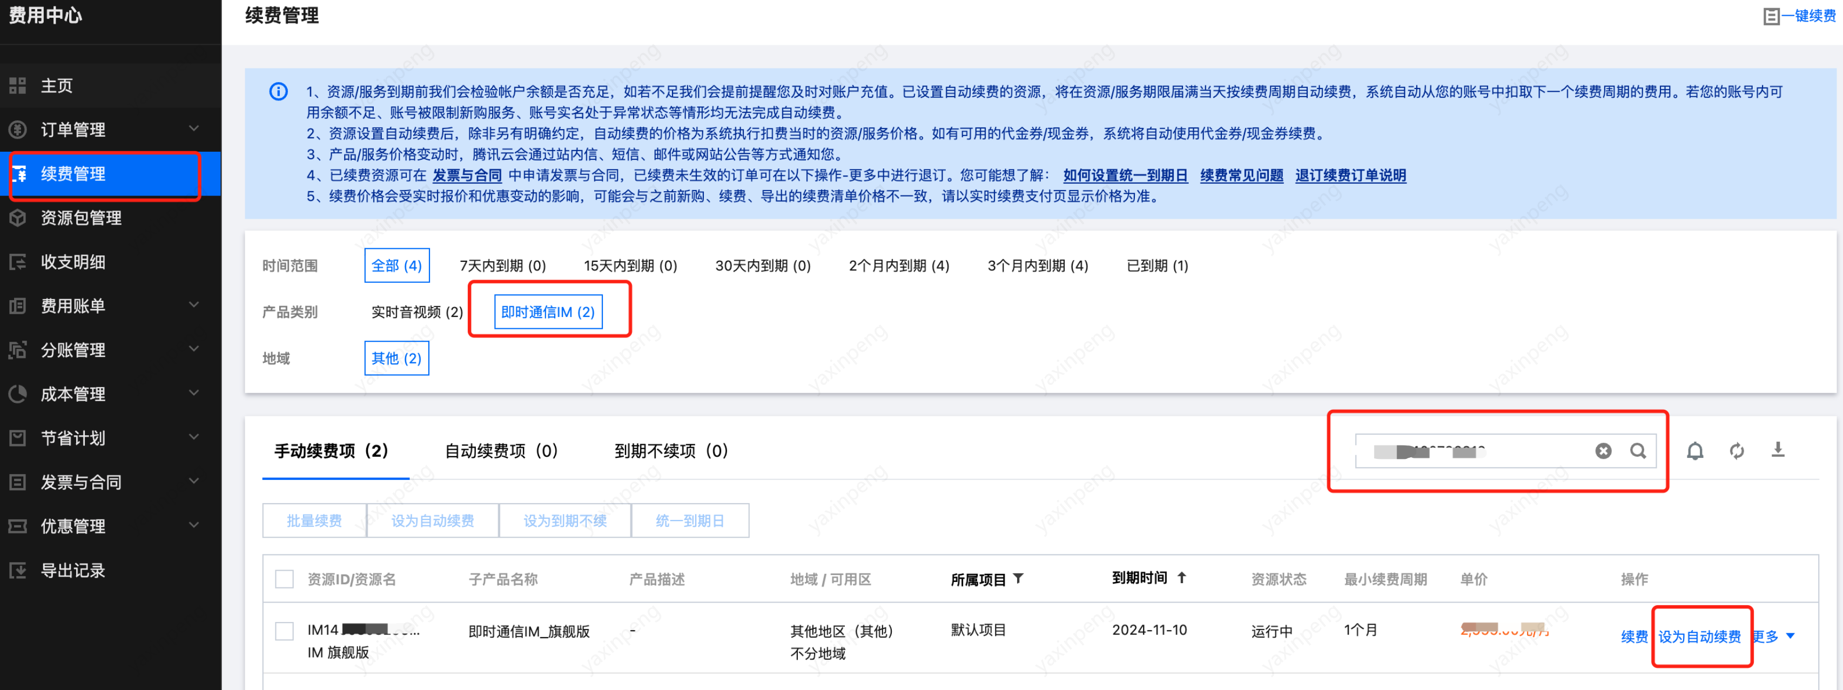Image resolution: width=1843 pixels, height=690 pixels.
Task: Click the bell notification icon
Action: pos(1694,451)
